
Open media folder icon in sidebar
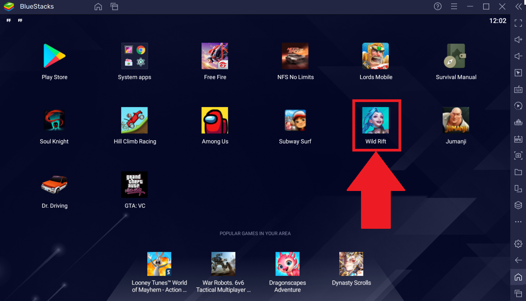pyautogui.click(x=518, y=172)
